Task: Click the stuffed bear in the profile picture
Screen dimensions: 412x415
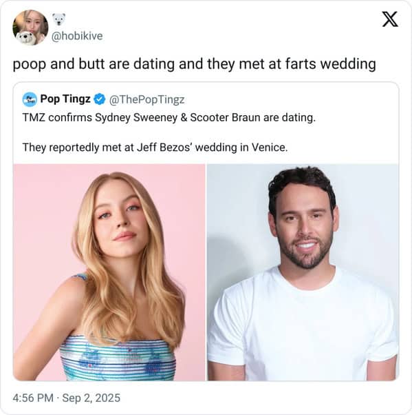Action: tap(25, 38)
